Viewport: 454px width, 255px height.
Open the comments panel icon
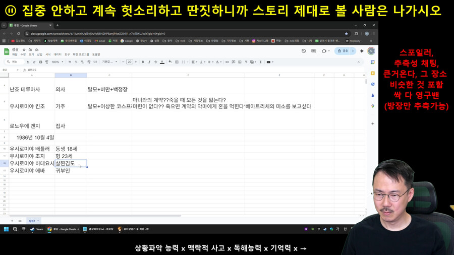[x=313, y=51]
